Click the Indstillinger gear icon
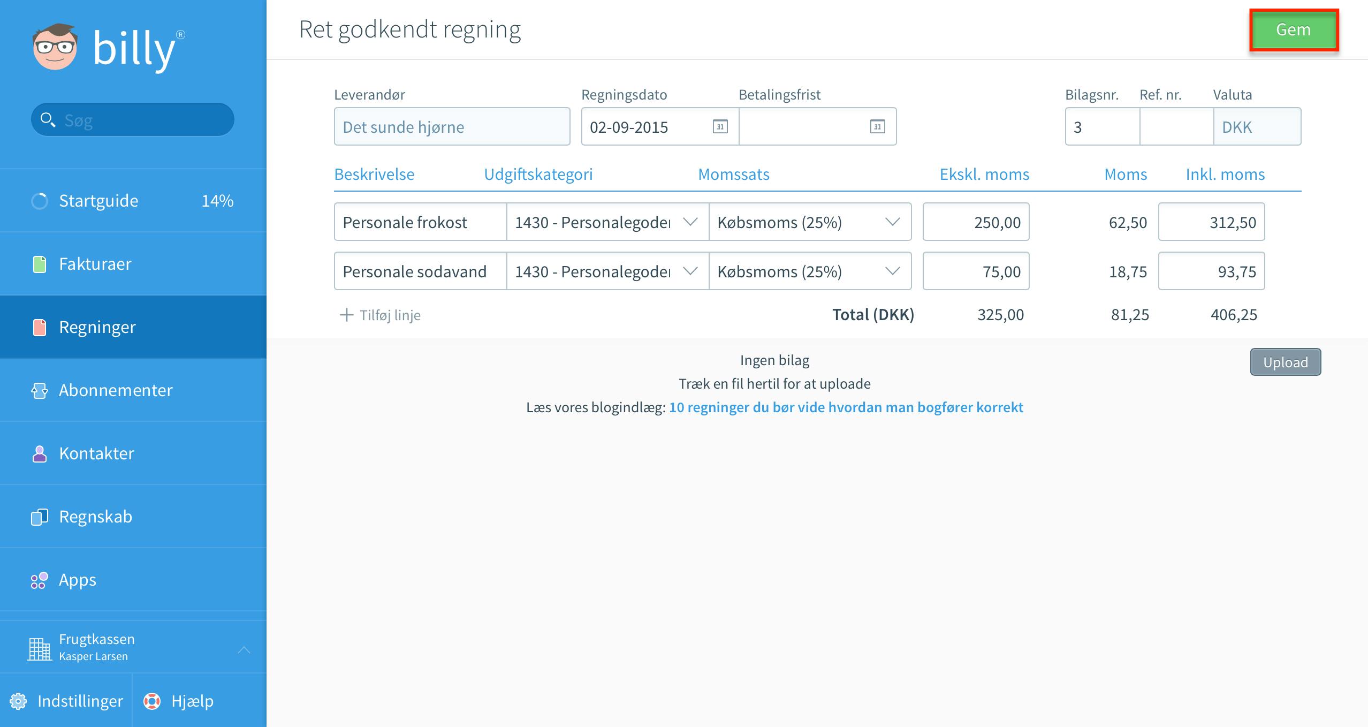1368x727 pixels. [x=18, y=701]
